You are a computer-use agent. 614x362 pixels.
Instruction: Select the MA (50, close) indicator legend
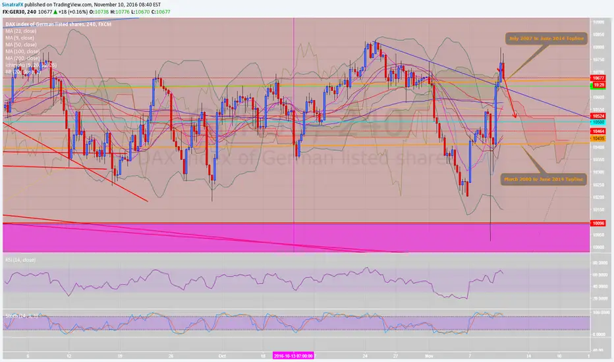(x=21, y=44)
